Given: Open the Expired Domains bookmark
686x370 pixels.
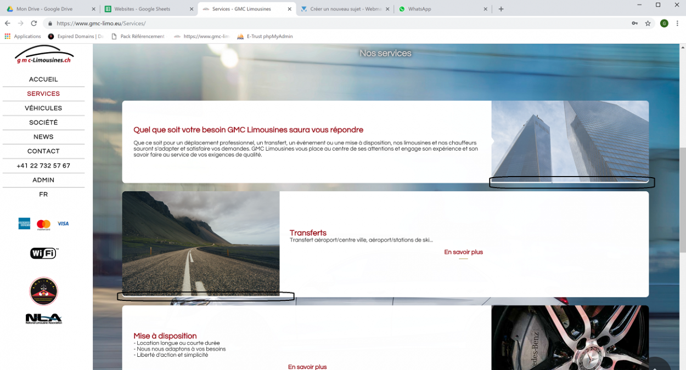Looking at the screenshot, I should pos(76,37).
